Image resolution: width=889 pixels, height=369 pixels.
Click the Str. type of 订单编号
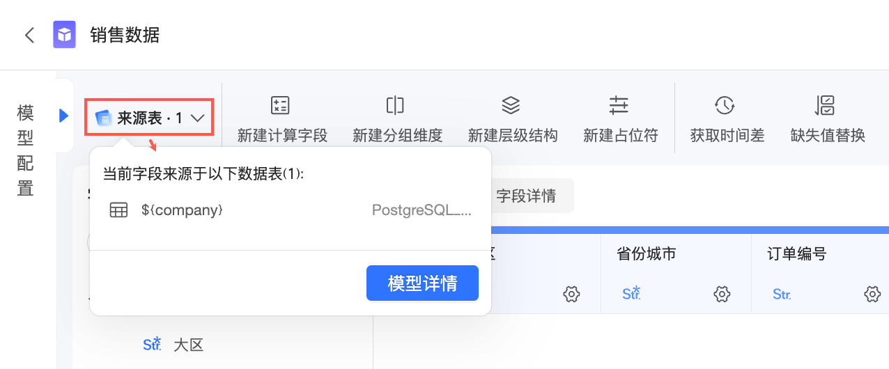point(782,295)
